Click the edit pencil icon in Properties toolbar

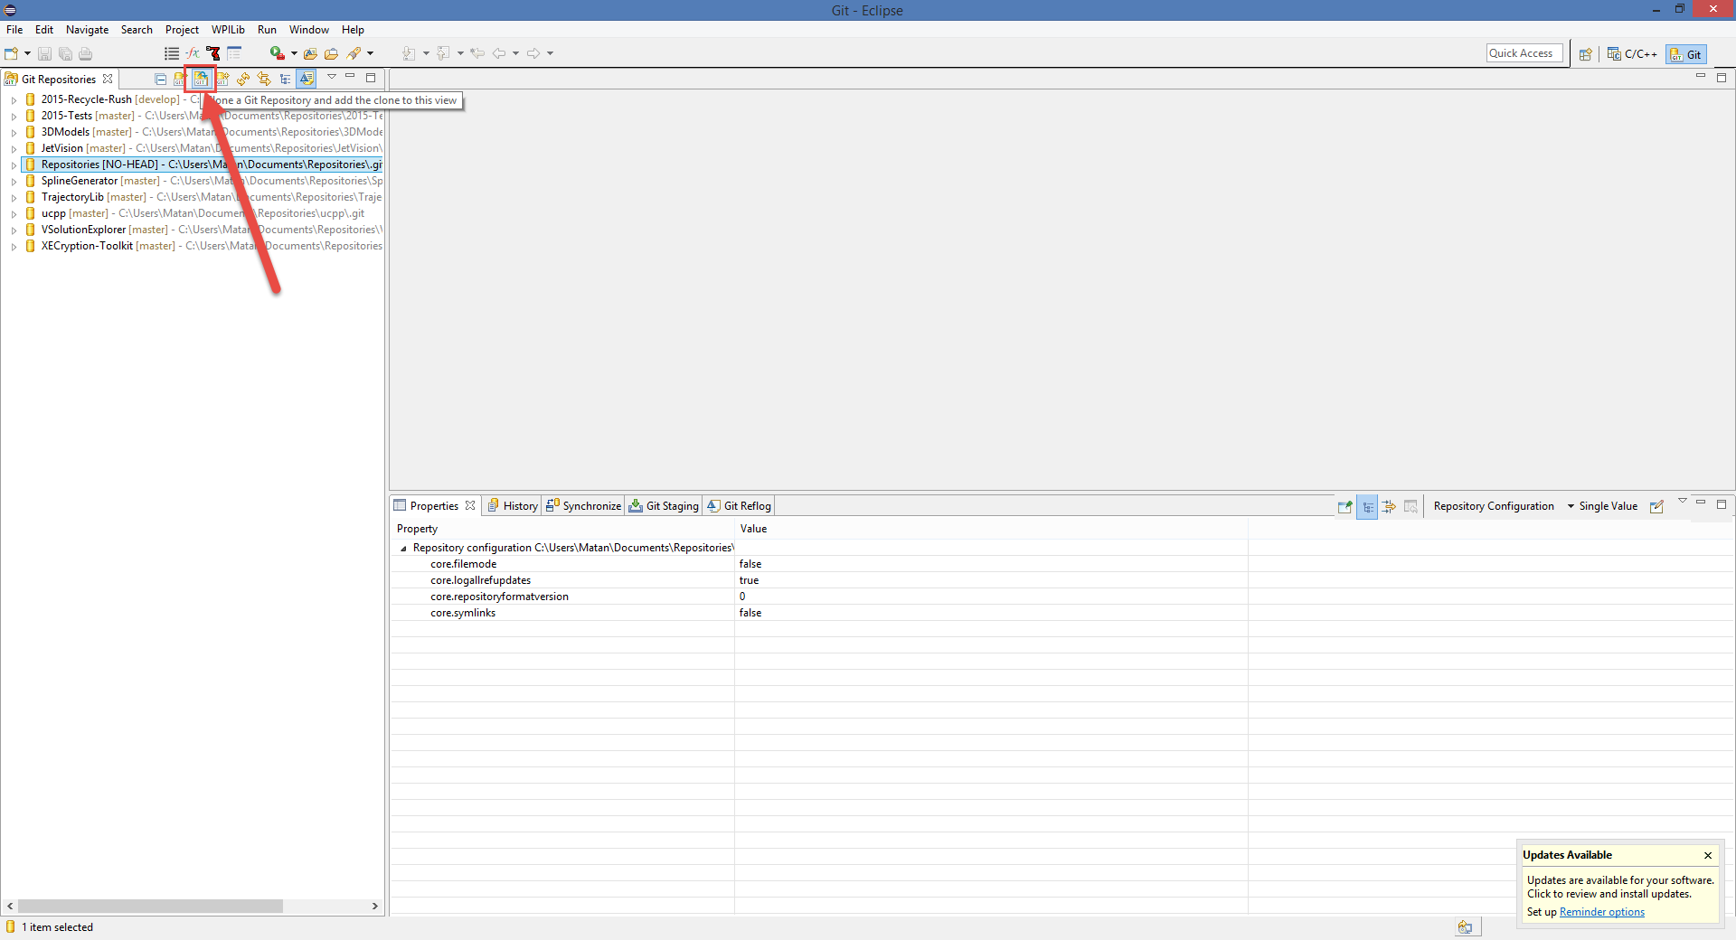[1656, 506]
